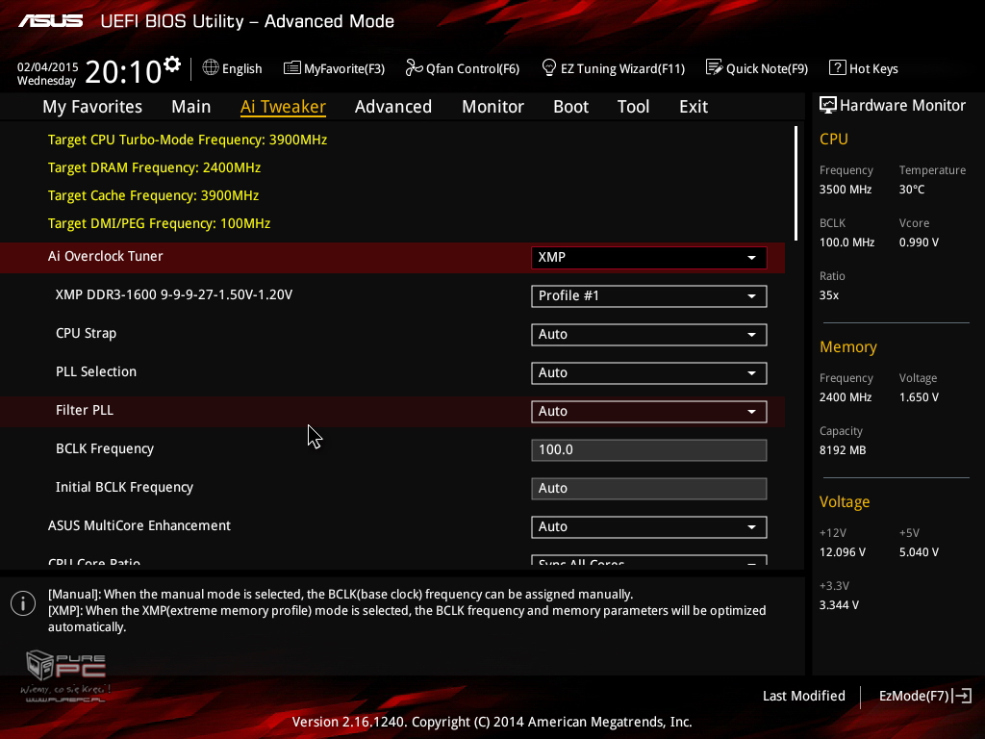Select the ASUS MultiCore Enhancement label
This screenshot has width=985, height=739.
coord(139,525)
